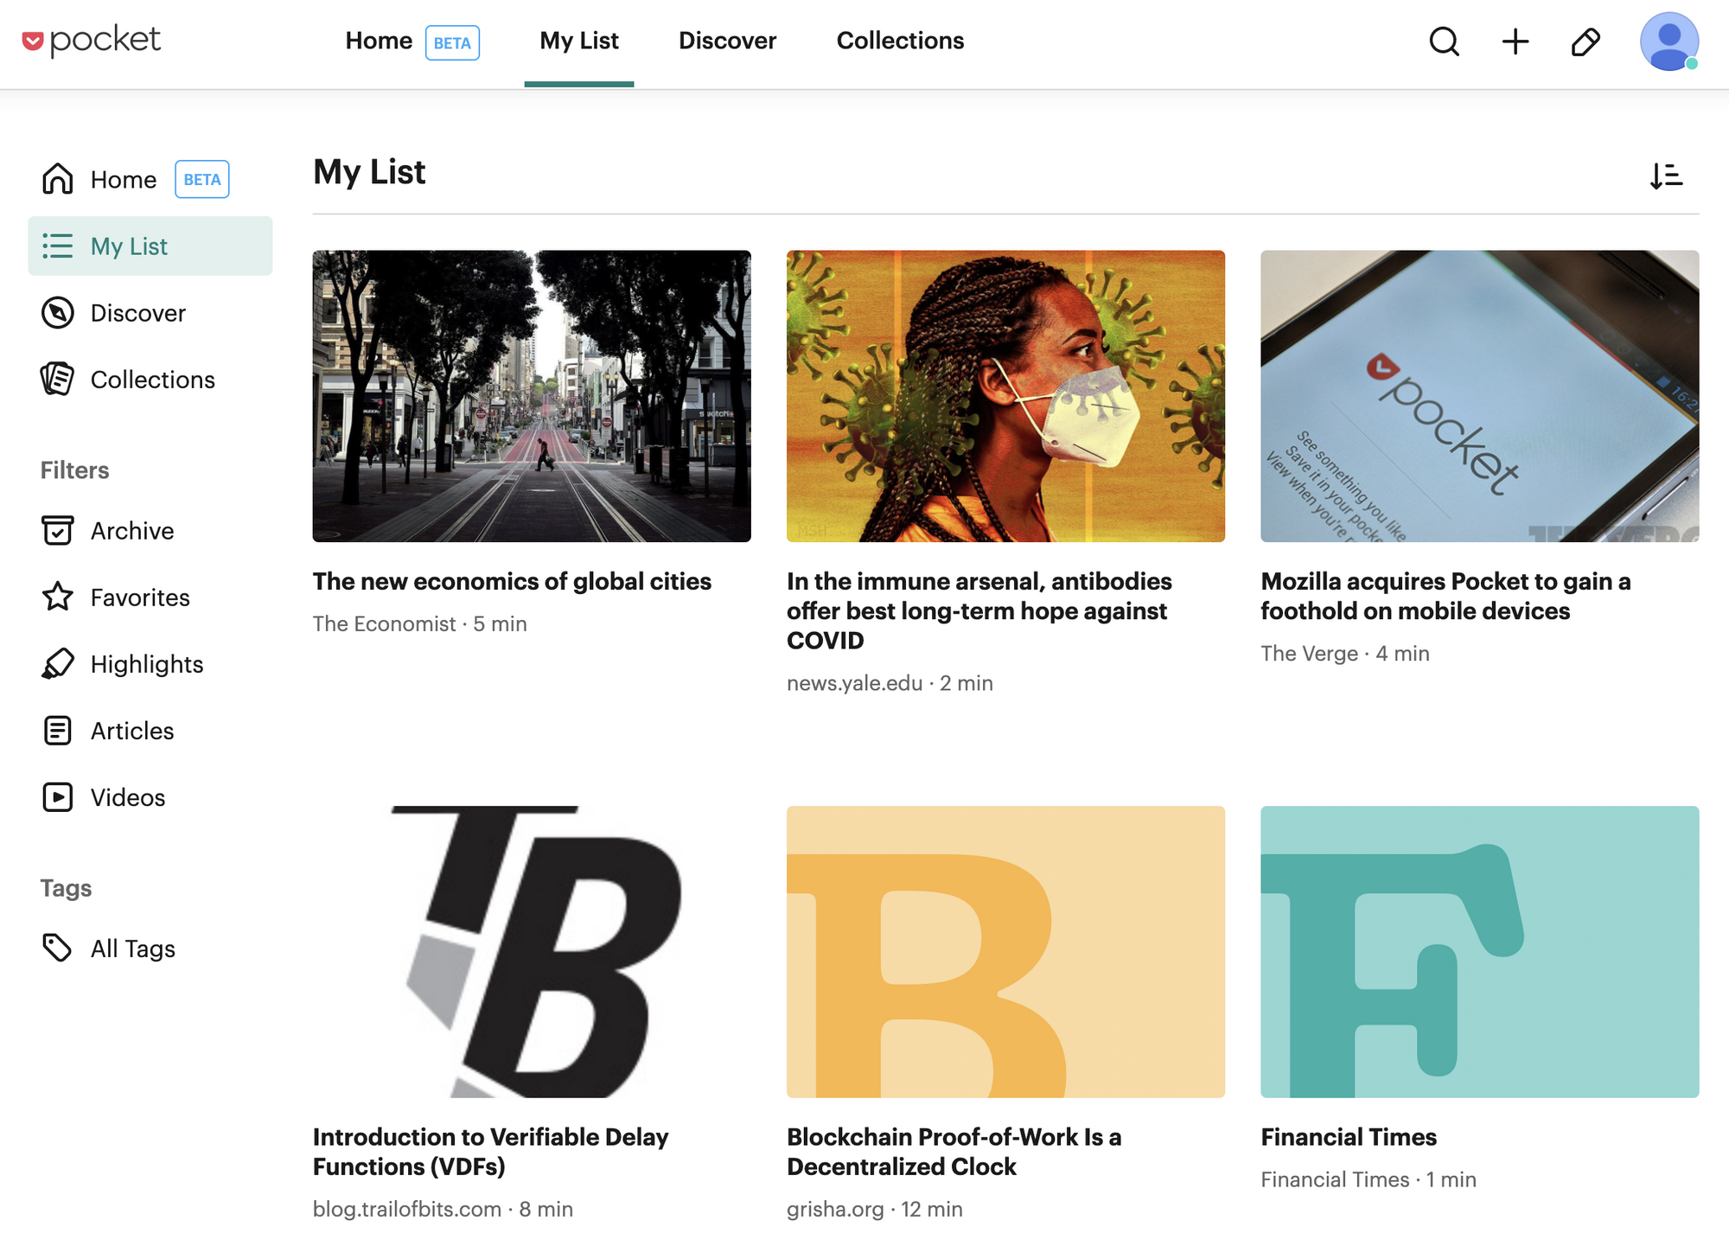The width and height of the screenshot is (1729, 1246).
Task: Filter by Articles label
Action: point(132,731)
